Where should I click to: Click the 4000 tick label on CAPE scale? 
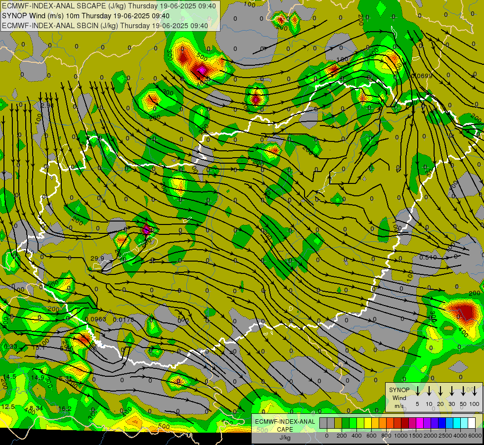[x=460, y=436]
